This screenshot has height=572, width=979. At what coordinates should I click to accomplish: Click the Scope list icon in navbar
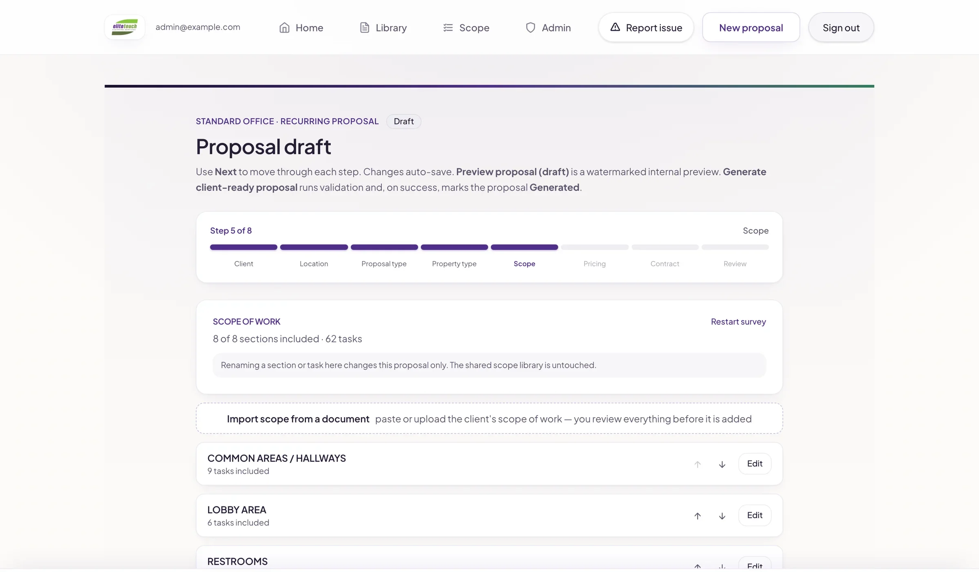448,28
